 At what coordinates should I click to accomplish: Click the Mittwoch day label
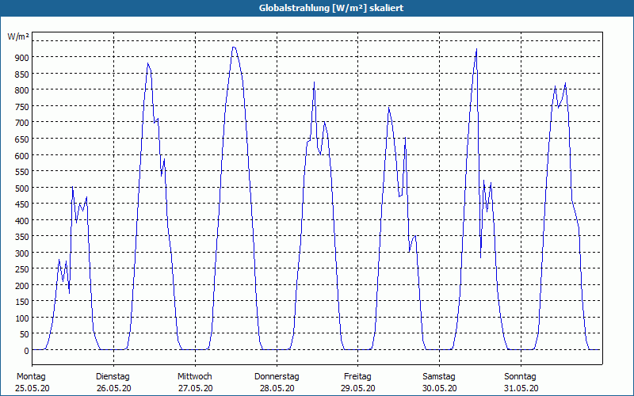(194, 377)
